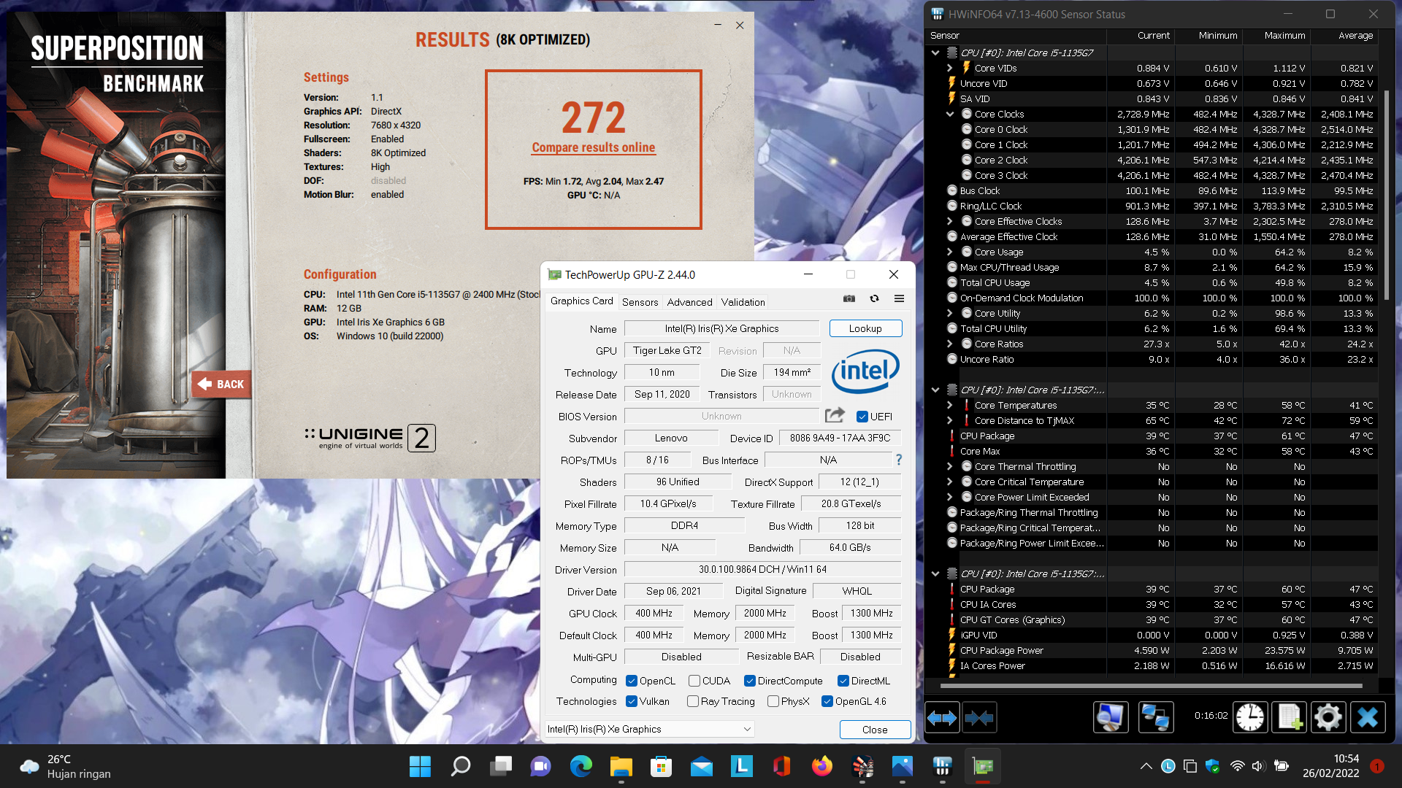The height and width of the screenshot is (788, 1402).
Task: Click taskbar clock and date
Action: click(1330, 766)
